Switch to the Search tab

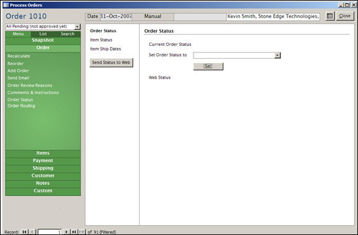point(67,34)
